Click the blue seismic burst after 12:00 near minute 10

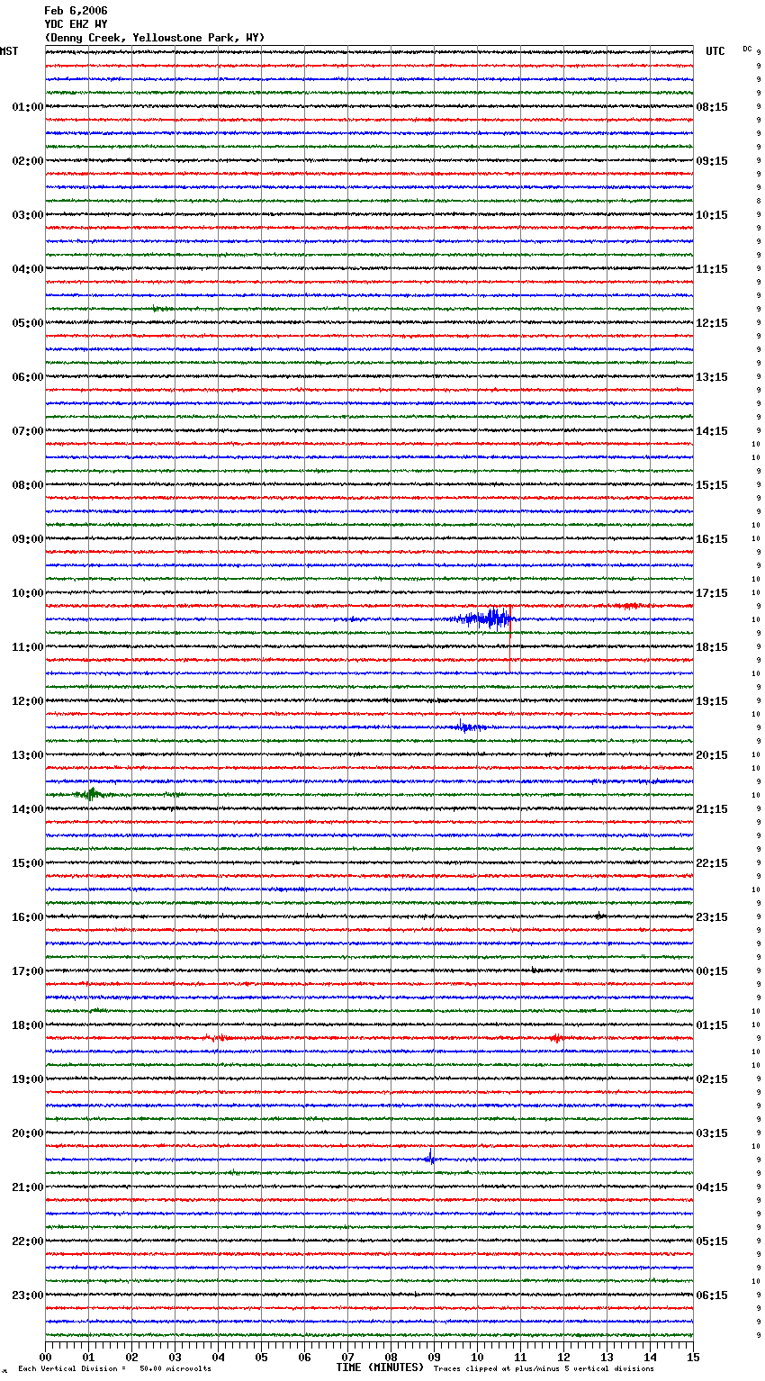tap(469, 727)
